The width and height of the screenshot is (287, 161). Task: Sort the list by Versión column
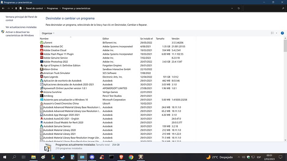(176, 39)
